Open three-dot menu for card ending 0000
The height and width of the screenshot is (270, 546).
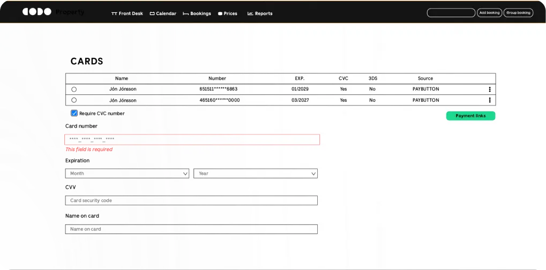click(x=489, y=100)
